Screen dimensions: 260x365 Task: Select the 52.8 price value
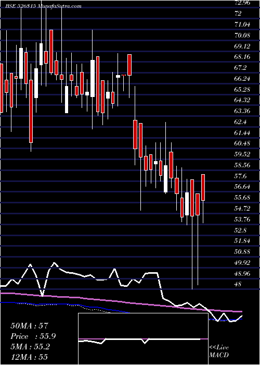point(240,230)
